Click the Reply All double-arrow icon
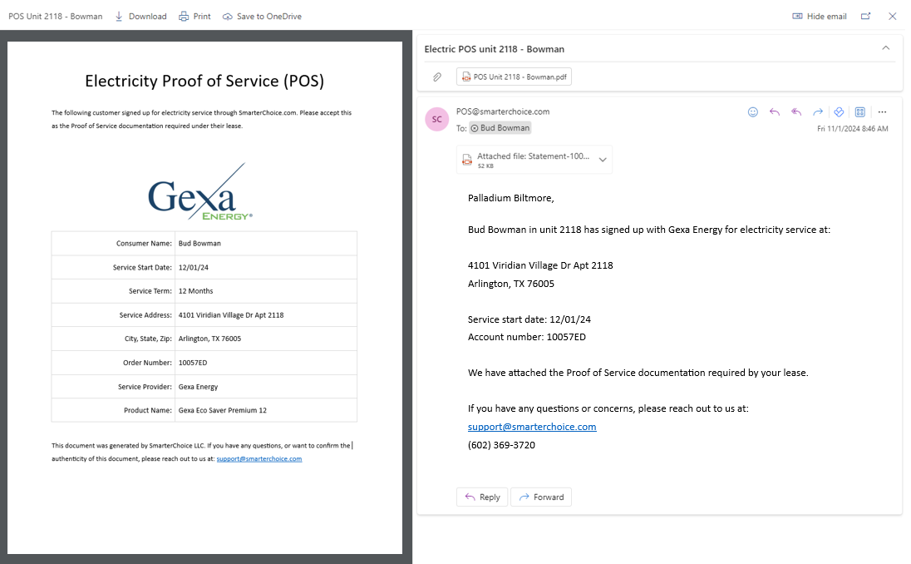Viewport: 911px width, 564px height. pyautogui.click(x=796, y=111)
